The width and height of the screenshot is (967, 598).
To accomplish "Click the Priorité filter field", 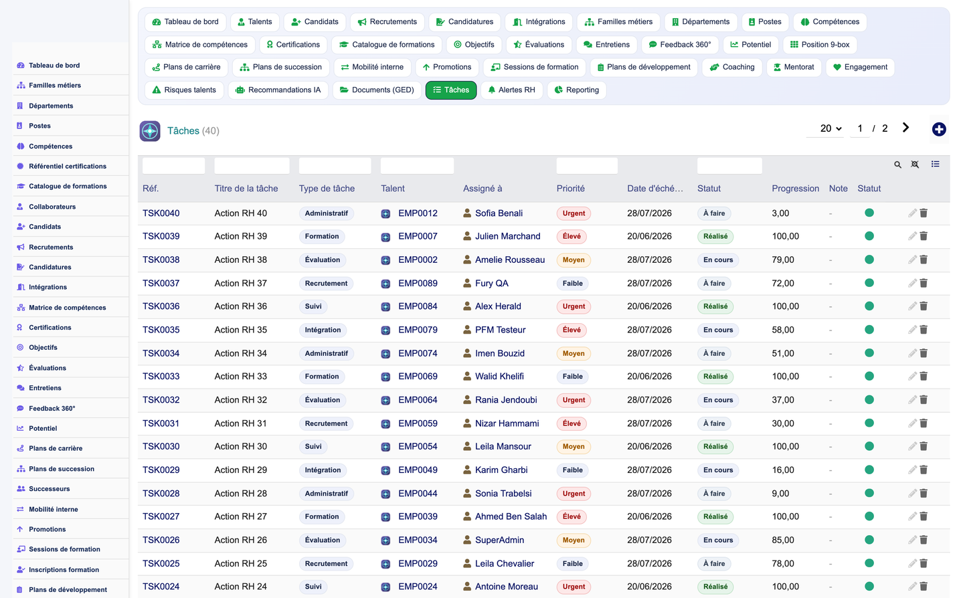I will click(x=587, y=166).
